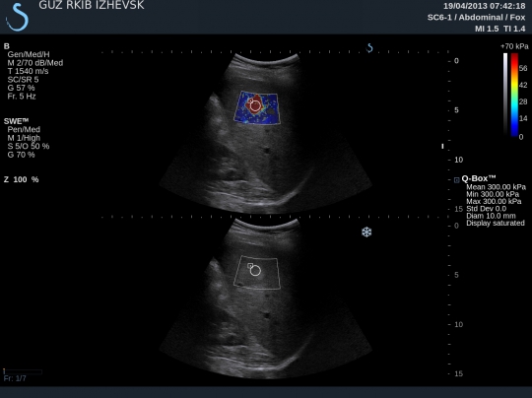
Task: Click the focal depth marker near scale
Action: 442,146
